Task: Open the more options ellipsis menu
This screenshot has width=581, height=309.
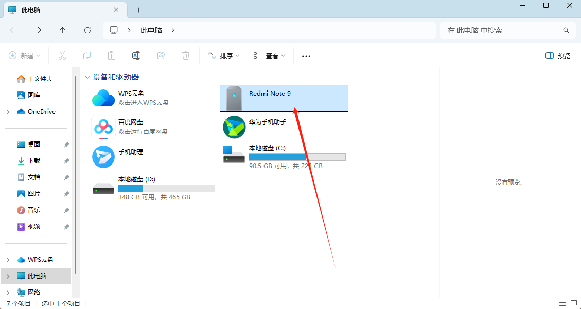Action: 306,56
